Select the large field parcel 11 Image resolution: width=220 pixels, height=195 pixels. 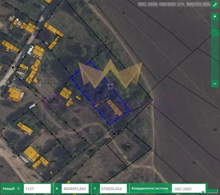194,162
